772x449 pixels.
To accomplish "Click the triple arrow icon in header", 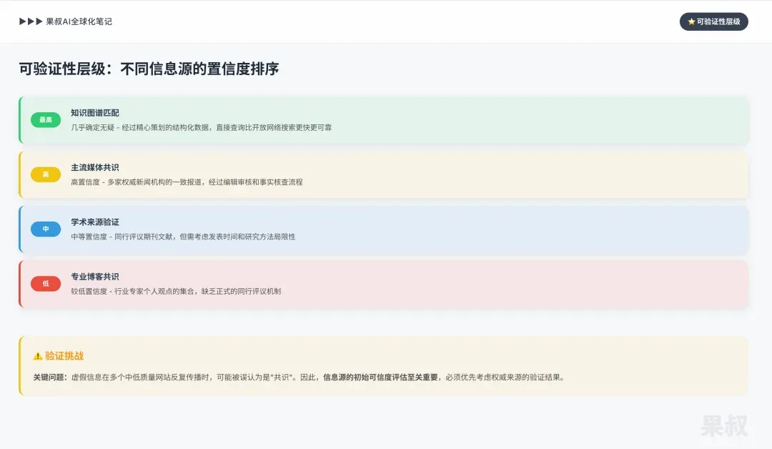I will click(31, 21).
